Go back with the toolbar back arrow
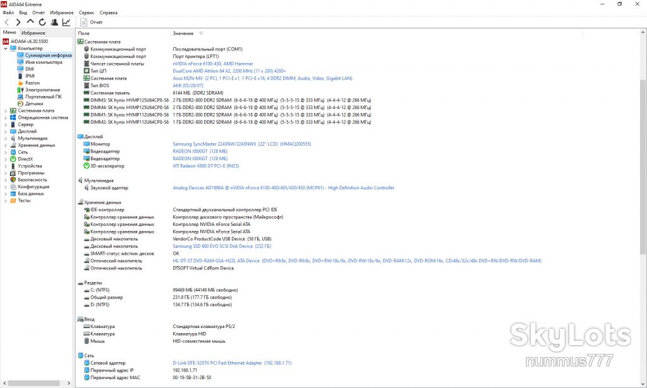This screenshot has width=647, height=388. 6,22
